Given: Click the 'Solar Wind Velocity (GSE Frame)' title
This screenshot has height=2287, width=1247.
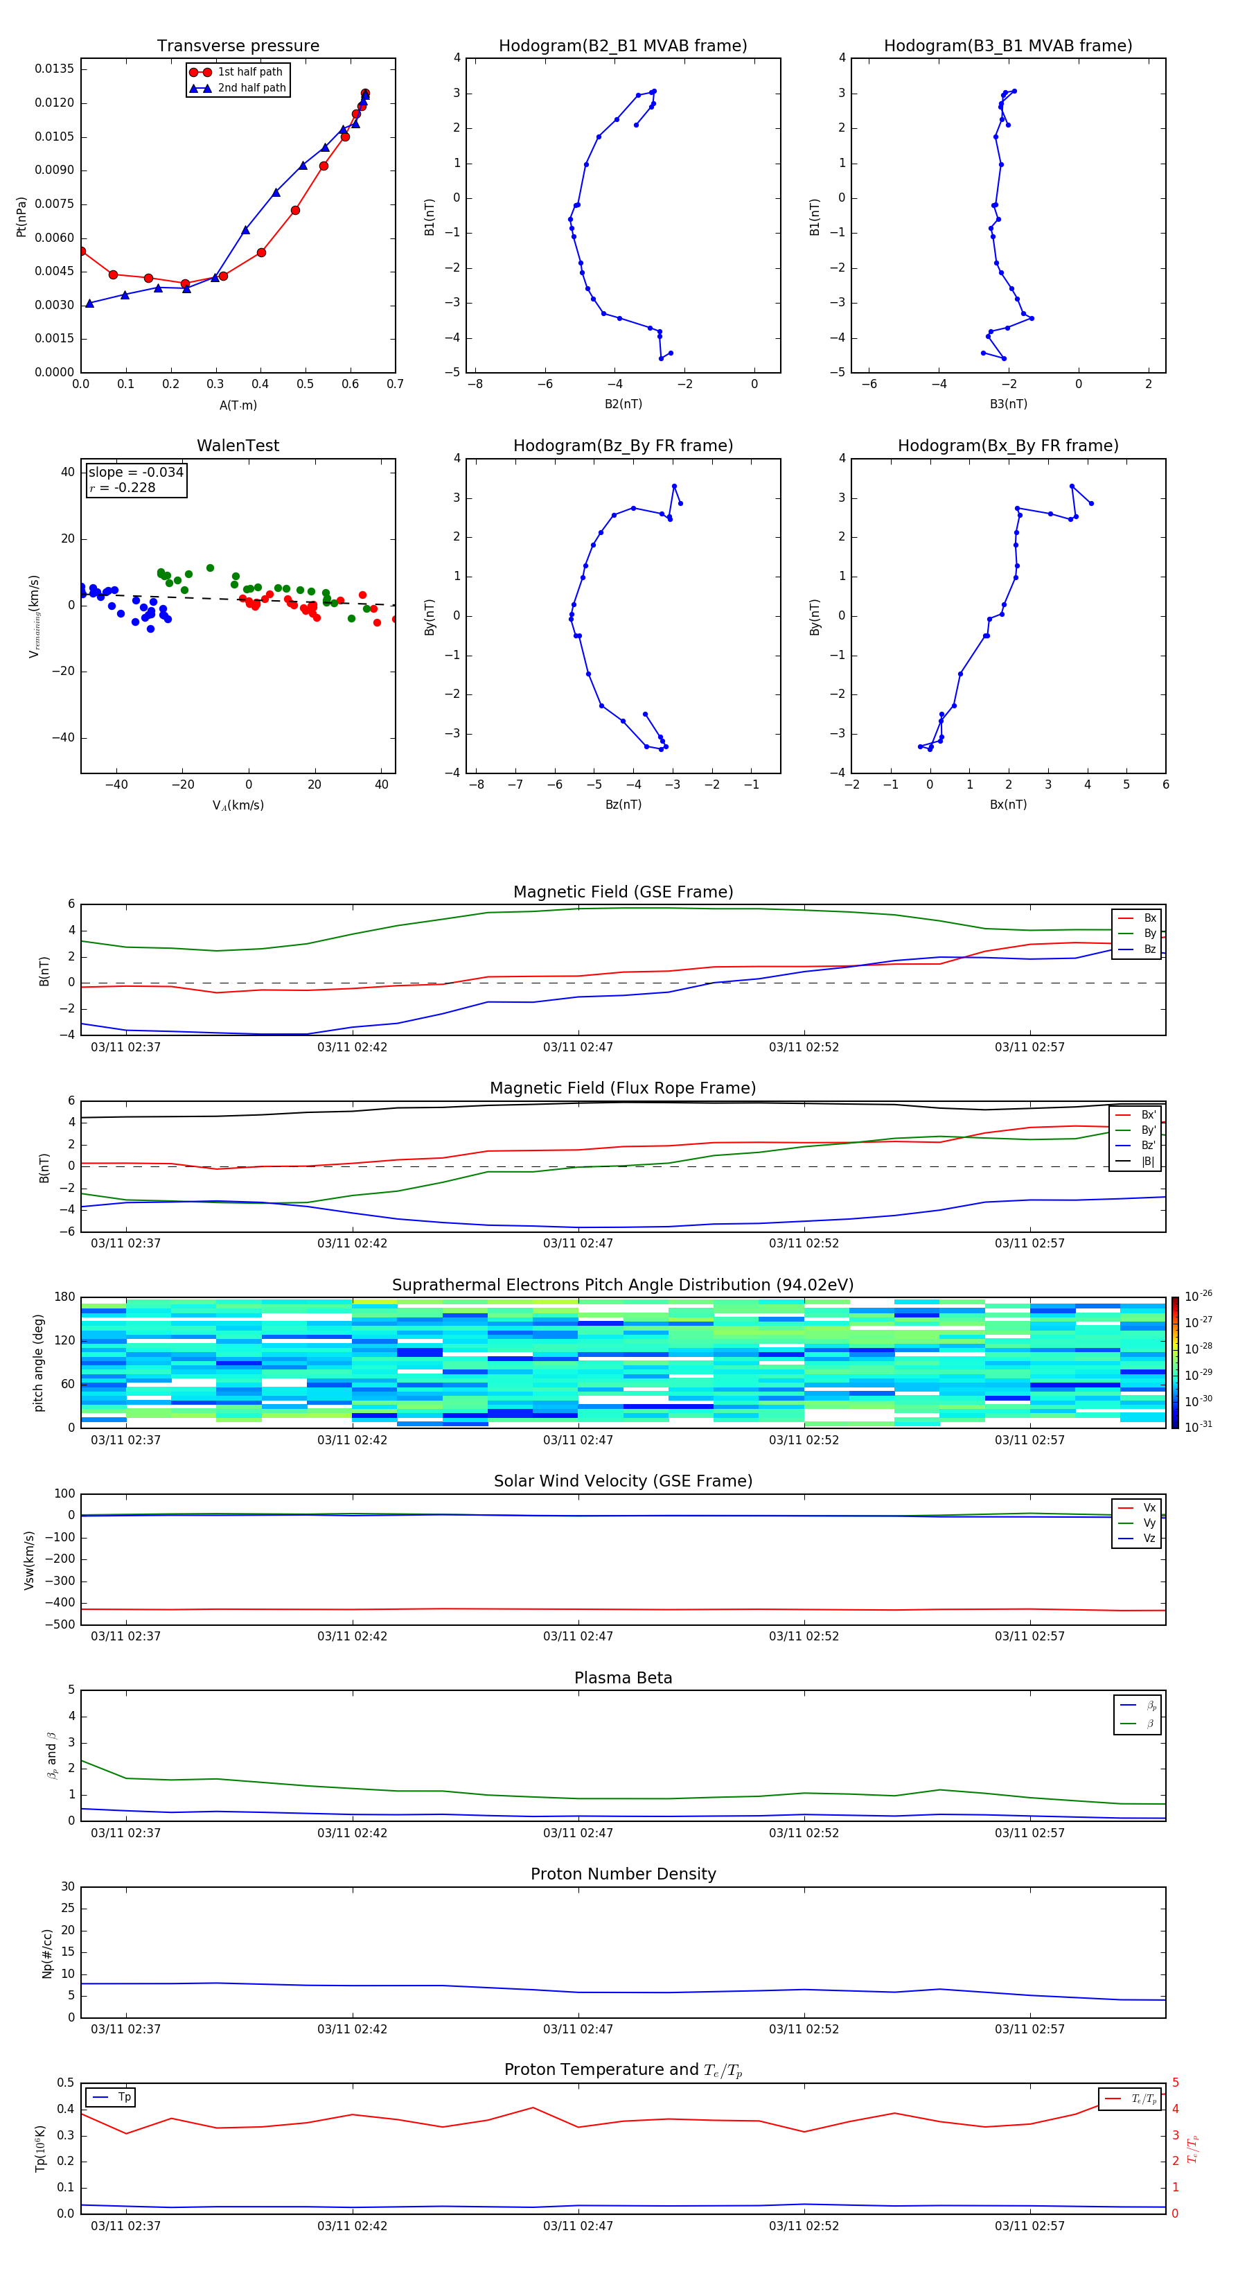Looking at the screenshot, I should [x=623, y=1481].
